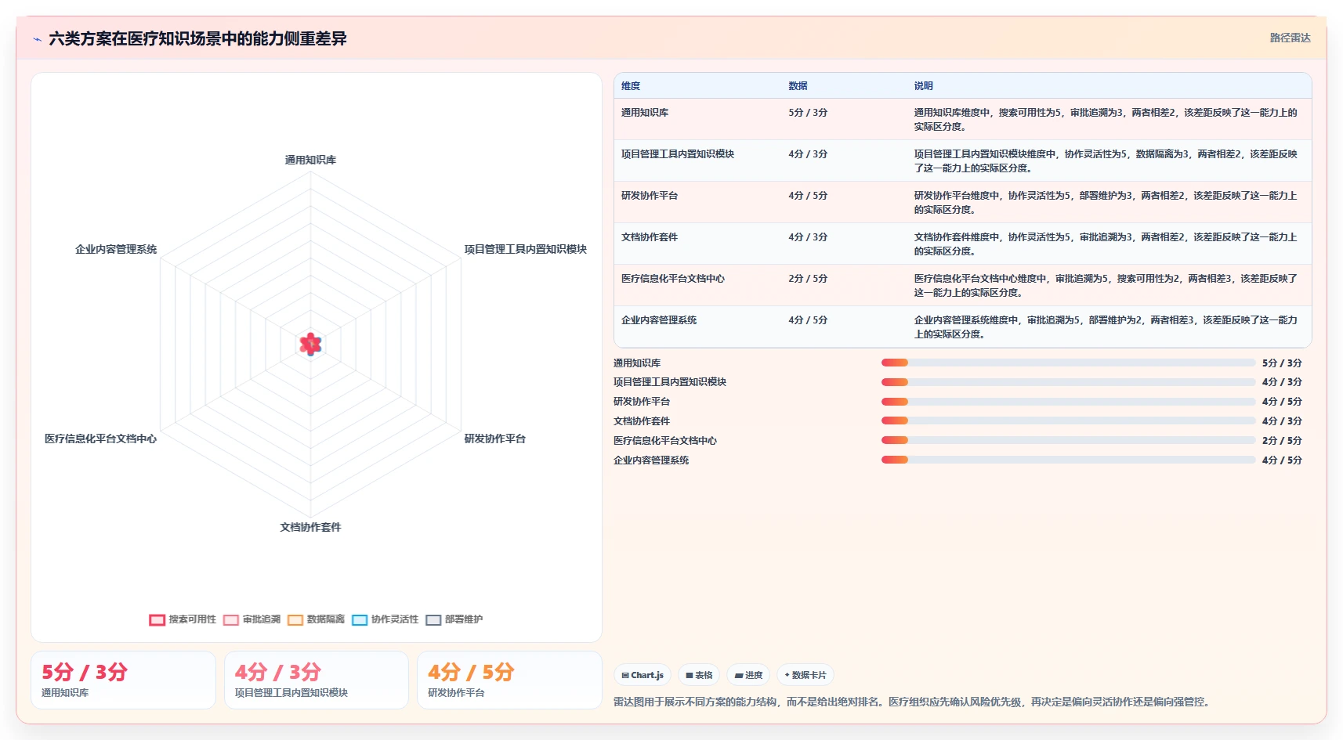
Task: Click the 研发协作平台 radar axis label
Action: [x=494, y=439]
